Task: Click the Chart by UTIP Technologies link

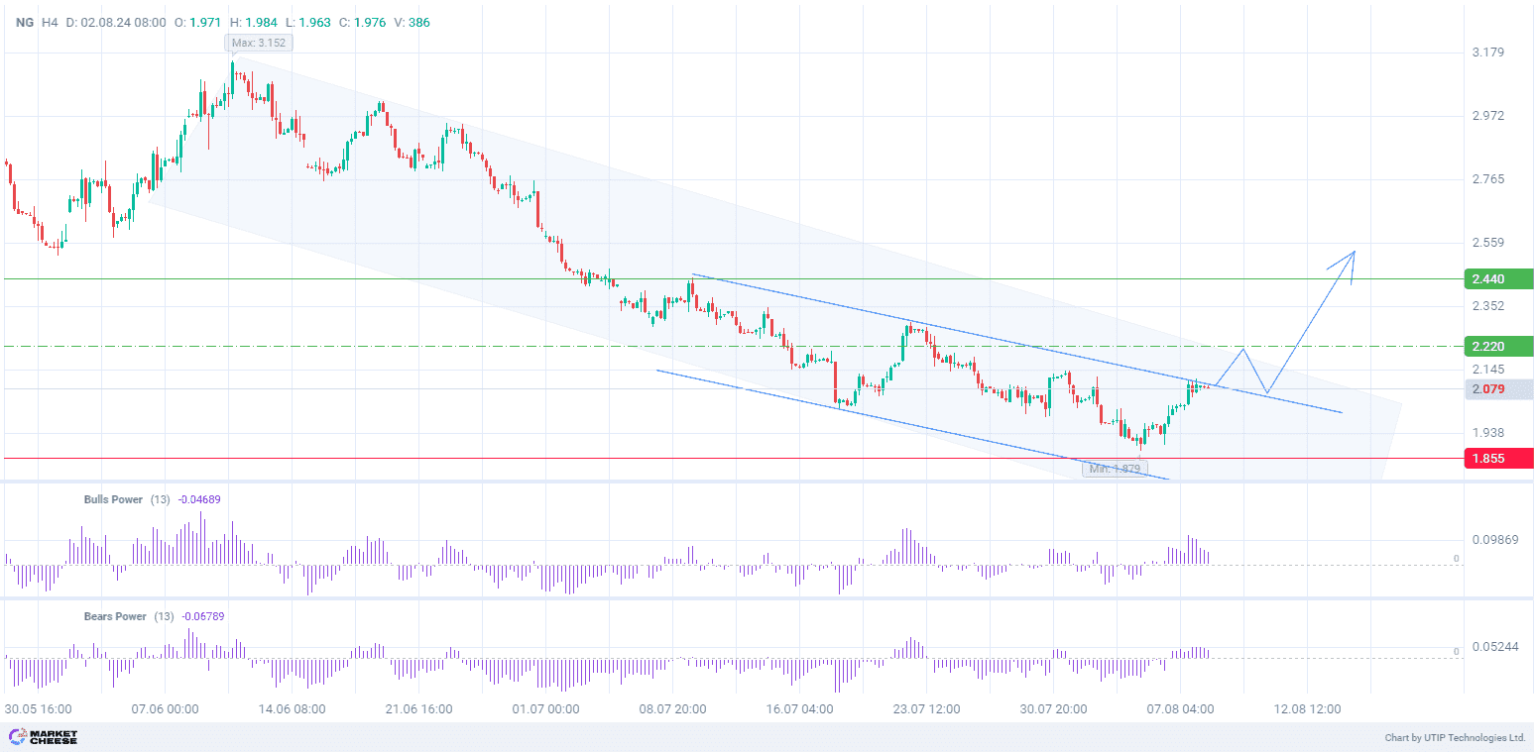Action: [x=1454, y=738]
